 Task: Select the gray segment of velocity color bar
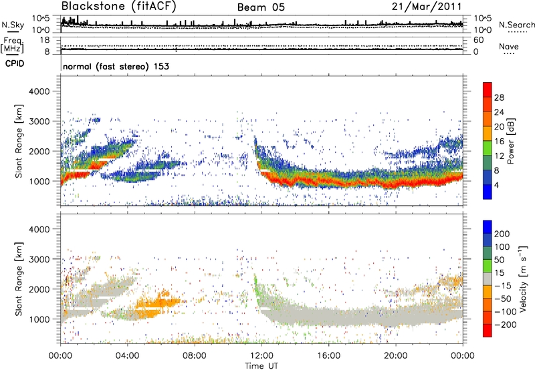click(488, 279)
